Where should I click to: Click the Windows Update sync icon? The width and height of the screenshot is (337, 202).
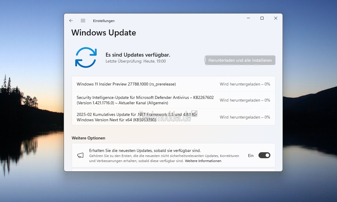click(86, 58)
